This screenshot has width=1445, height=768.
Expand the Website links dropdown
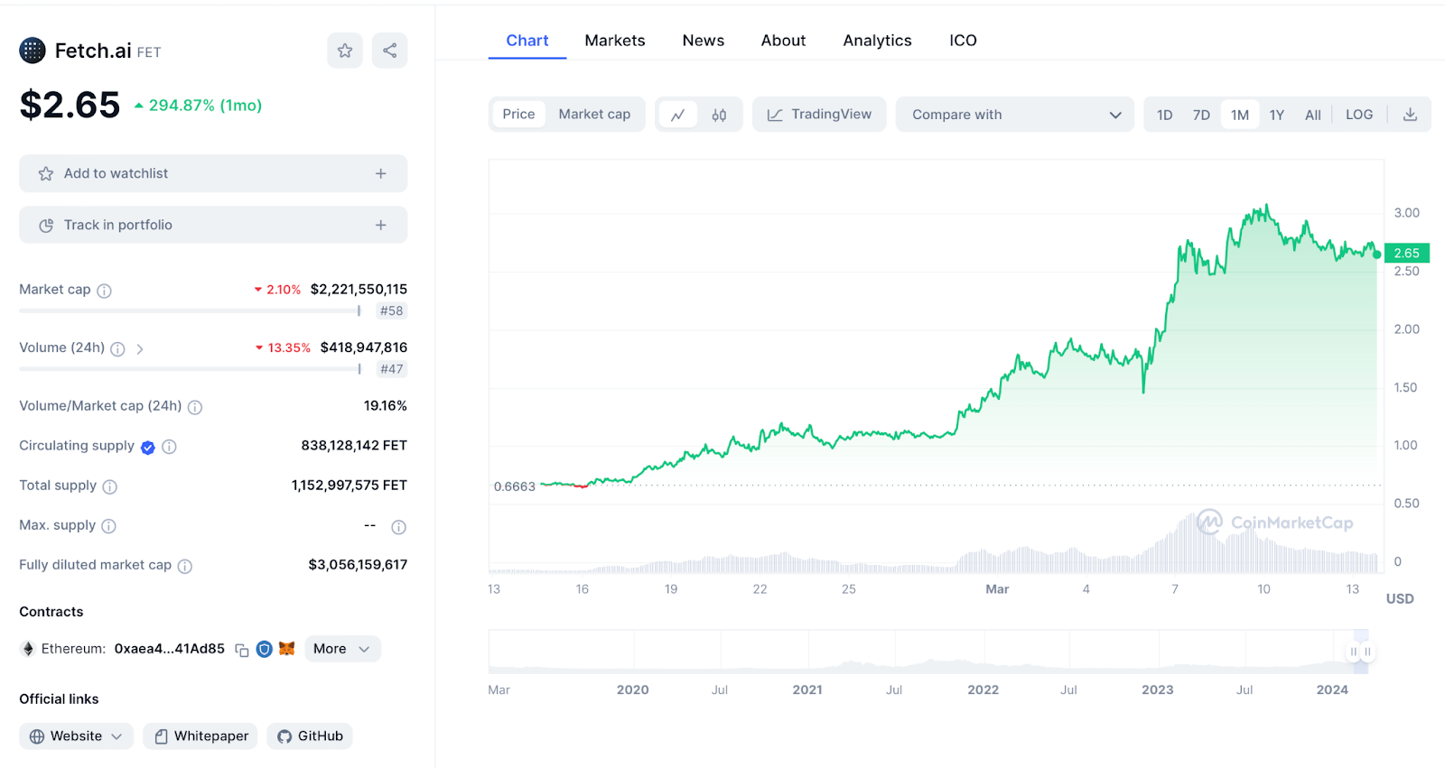coord(76,736)
